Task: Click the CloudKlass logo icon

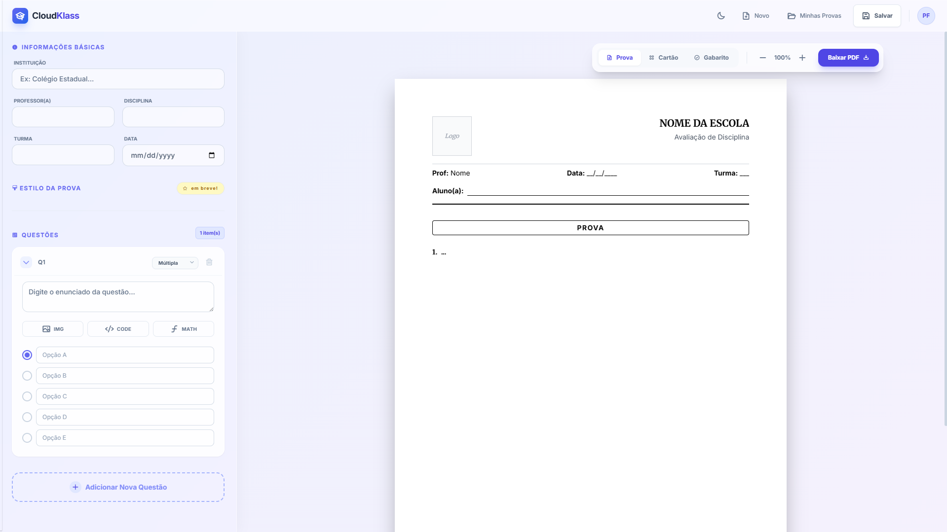Action: coord(20,16)
